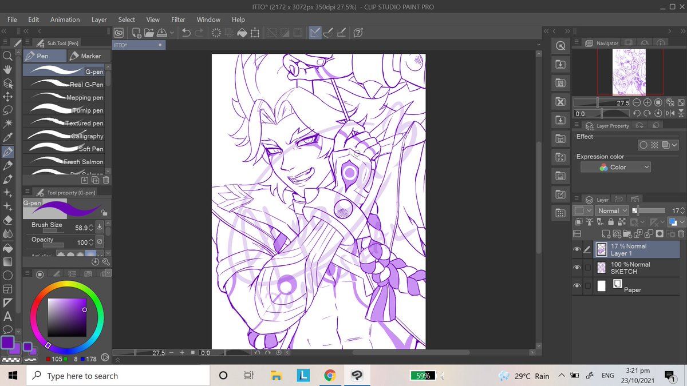Hide the Paper layer eye icon
The width and height of the screenshot is (687, 386).
pos(577,286)
